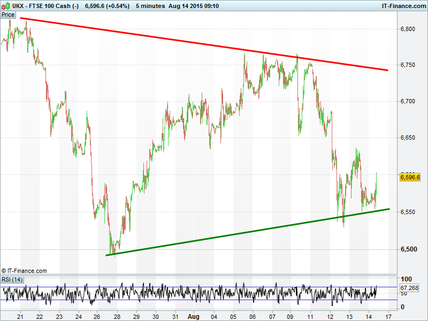
Task: Open the Price panel label
Action: tap(8, 14)
